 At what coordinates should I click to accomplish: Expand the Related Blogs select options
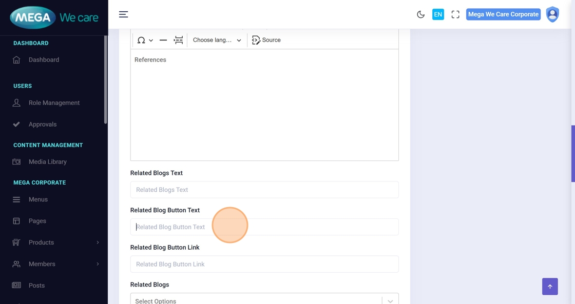390,300
